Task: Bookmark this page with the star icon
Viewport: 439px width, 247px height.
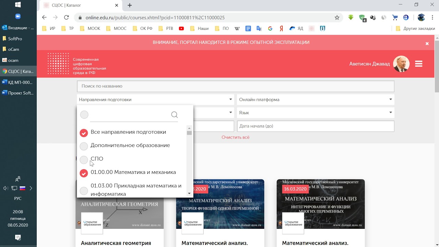Action: [x=337, y=17]
